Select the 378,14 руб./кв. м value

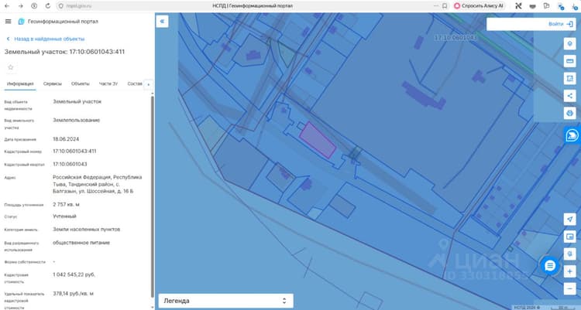pyautogui.click(x=73, y=293)
